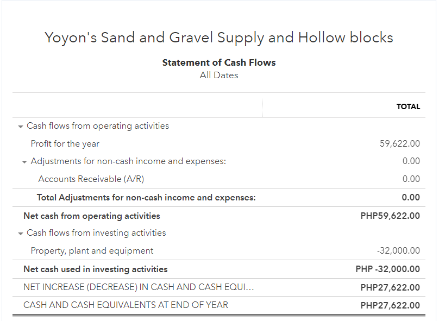Open the Profit for the year amount 59,622.00
439x321 pixels.
click(399, 144)
